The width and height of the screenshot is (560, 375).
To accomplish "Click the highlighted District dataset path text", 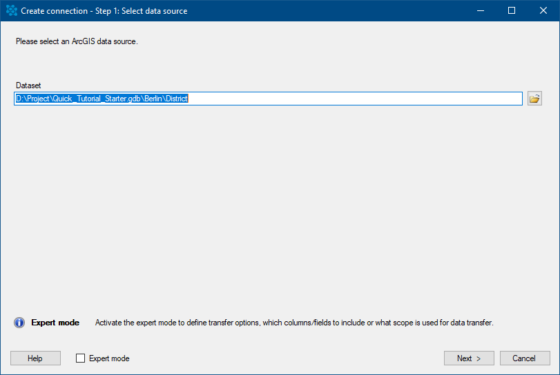I will click(x=102, y=99).
